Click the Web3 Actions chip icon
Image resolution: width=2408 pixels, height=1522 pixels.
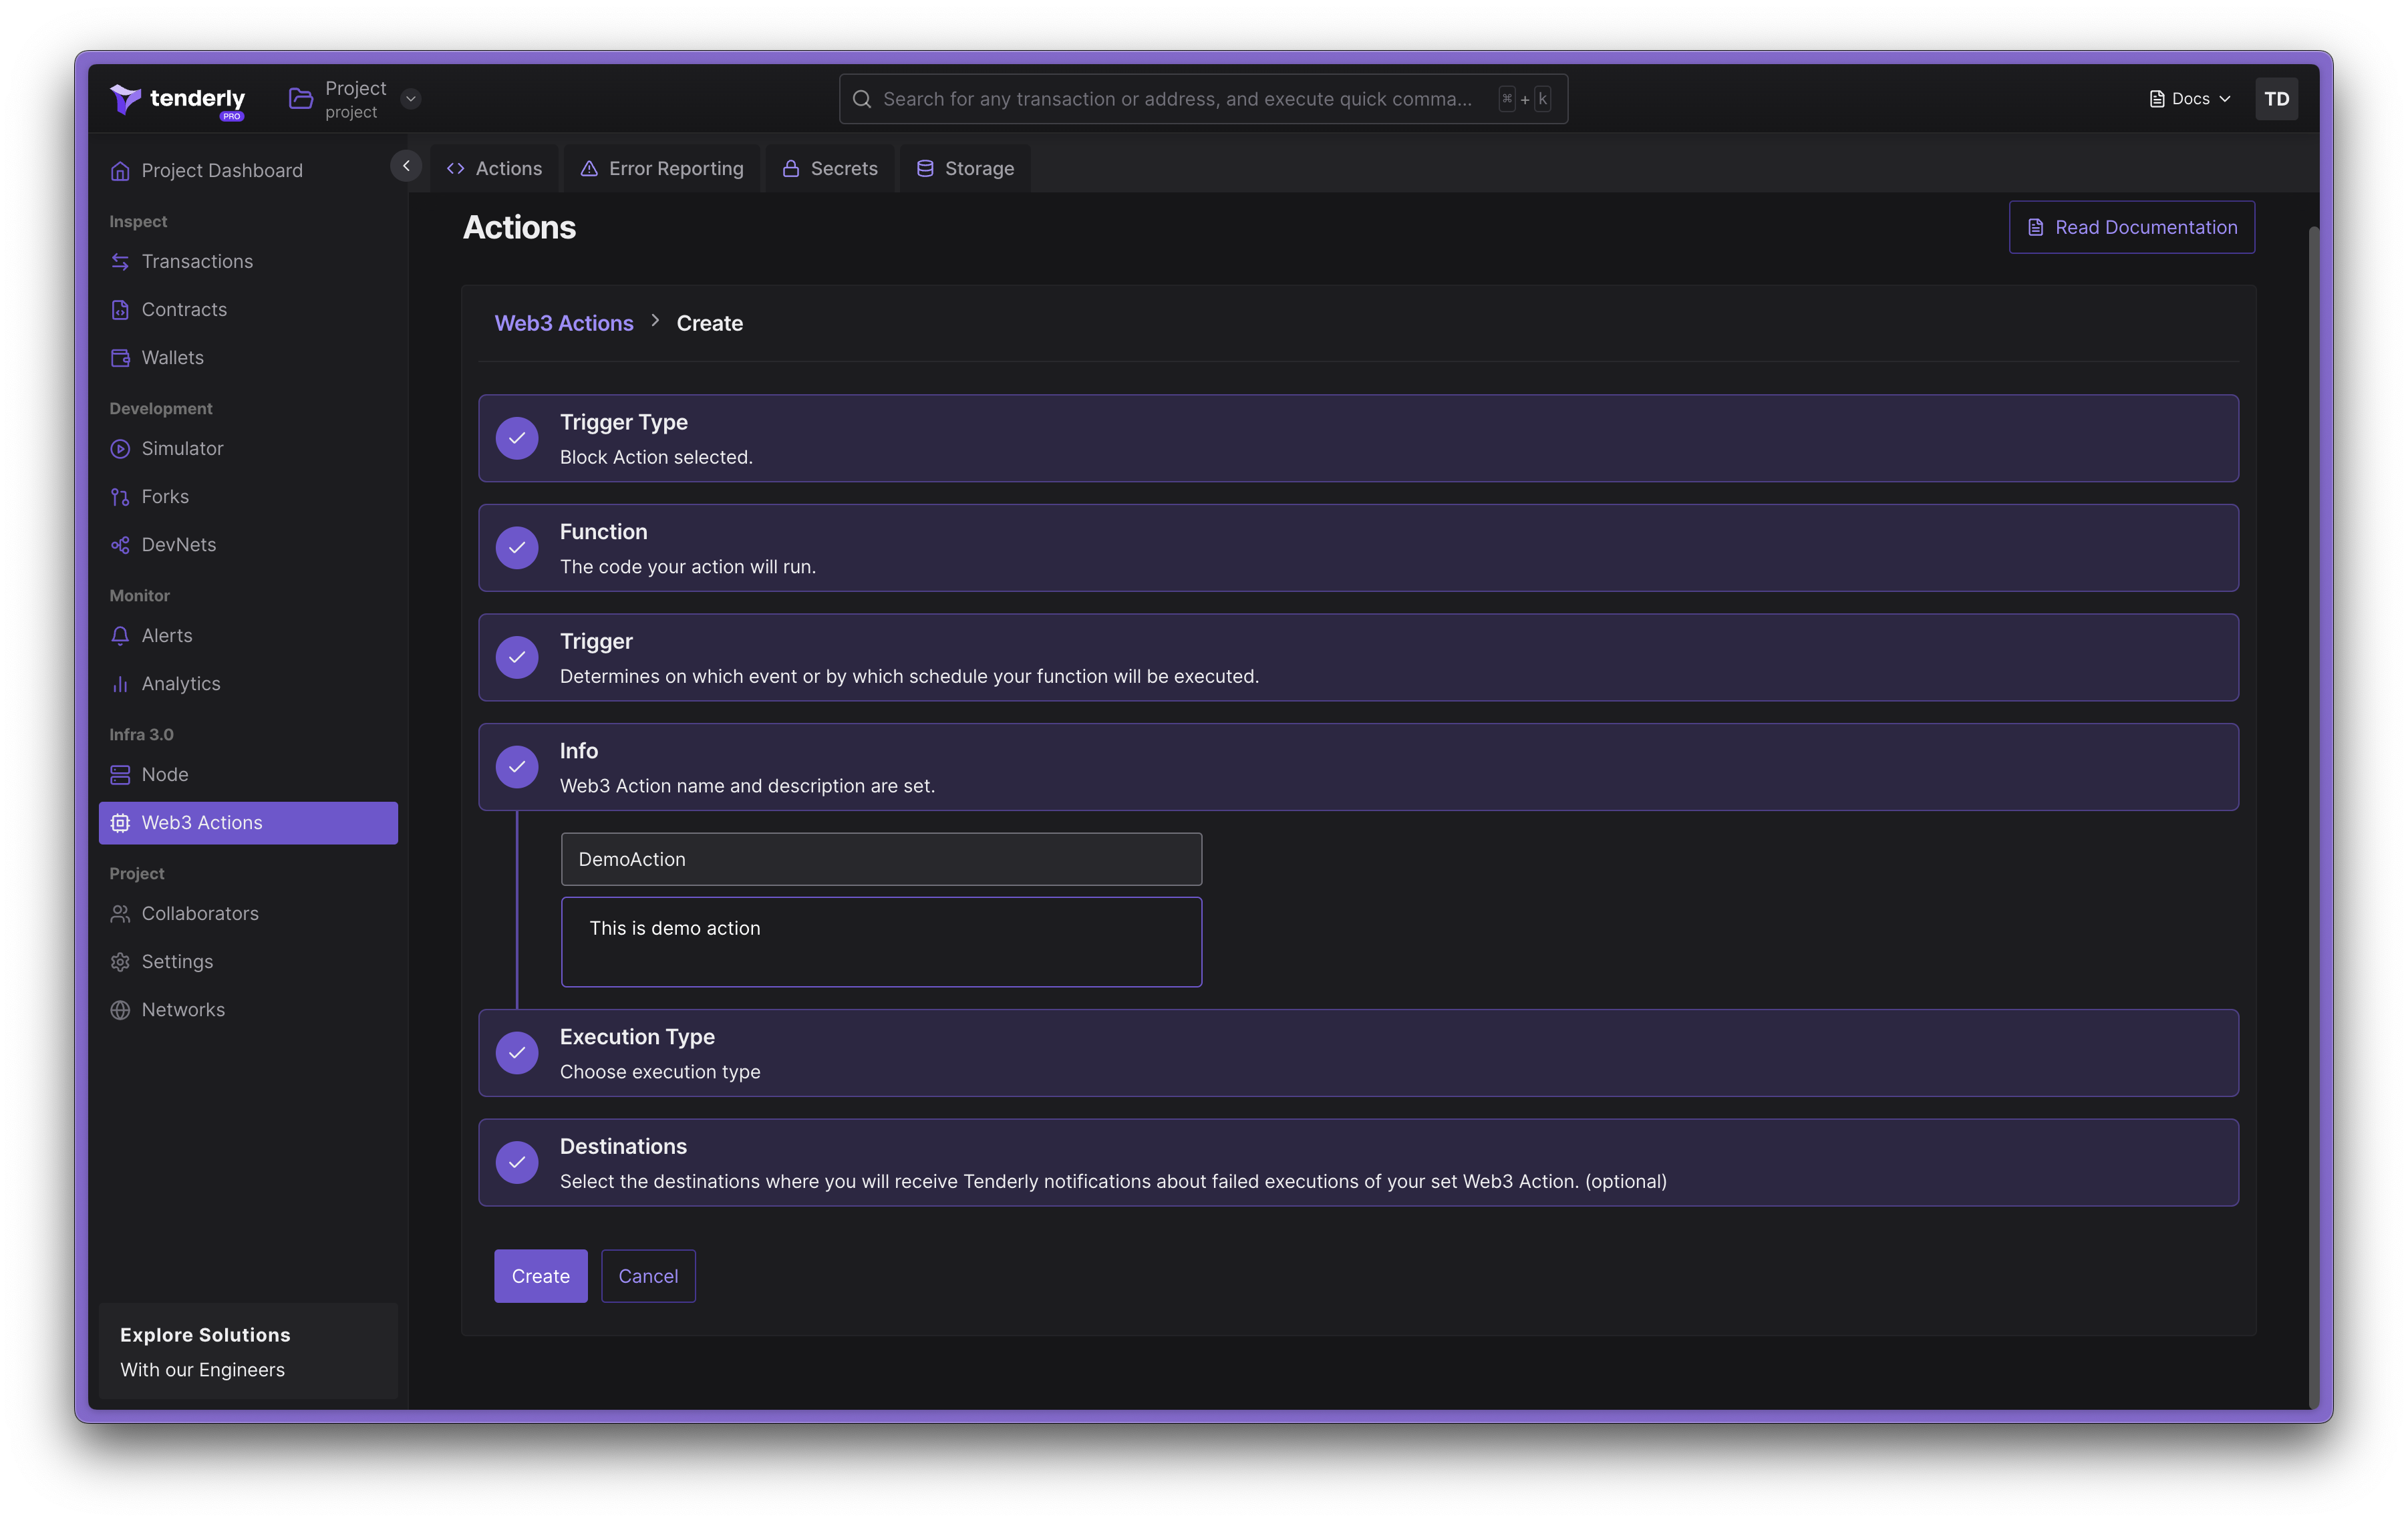pos(120,823)
